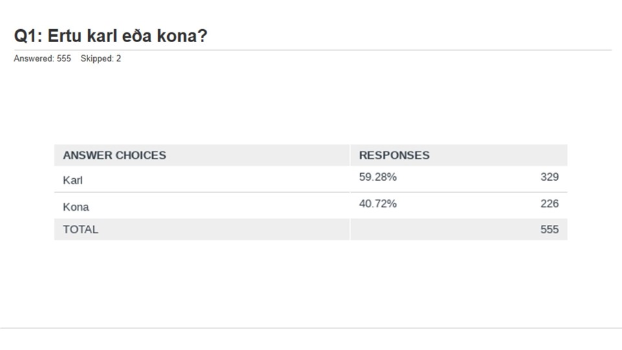The width and height of the screenshot is (622, 350).
Task: Click the question title 'Q1: Ertu karl eða kona?'
Action: (111, 36)
